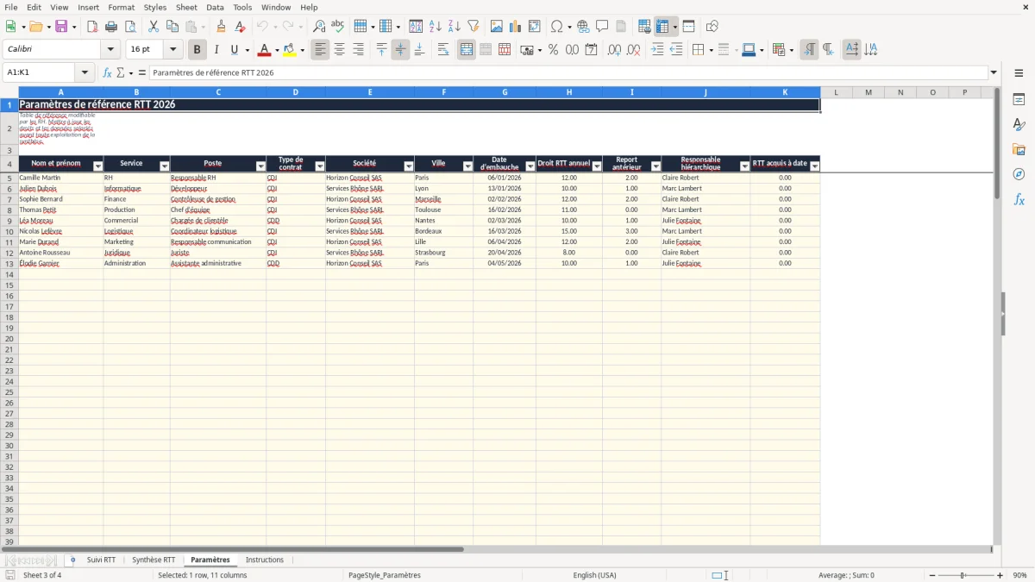Viewport: 1035px width, 582px height.
Task: Sort descending Z to A
Action: [454, 27]
